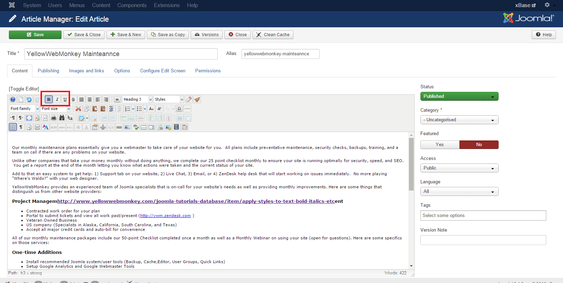The width and height of the screenshot is (563, 283).
Task: Click the chain Insert Link icon
Action: [119, 127]
